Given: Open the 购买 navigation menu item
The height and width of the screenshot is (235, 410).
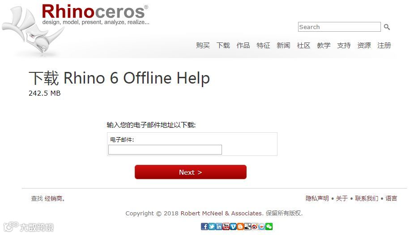Looking at the screenshot, I should (203, 46).
